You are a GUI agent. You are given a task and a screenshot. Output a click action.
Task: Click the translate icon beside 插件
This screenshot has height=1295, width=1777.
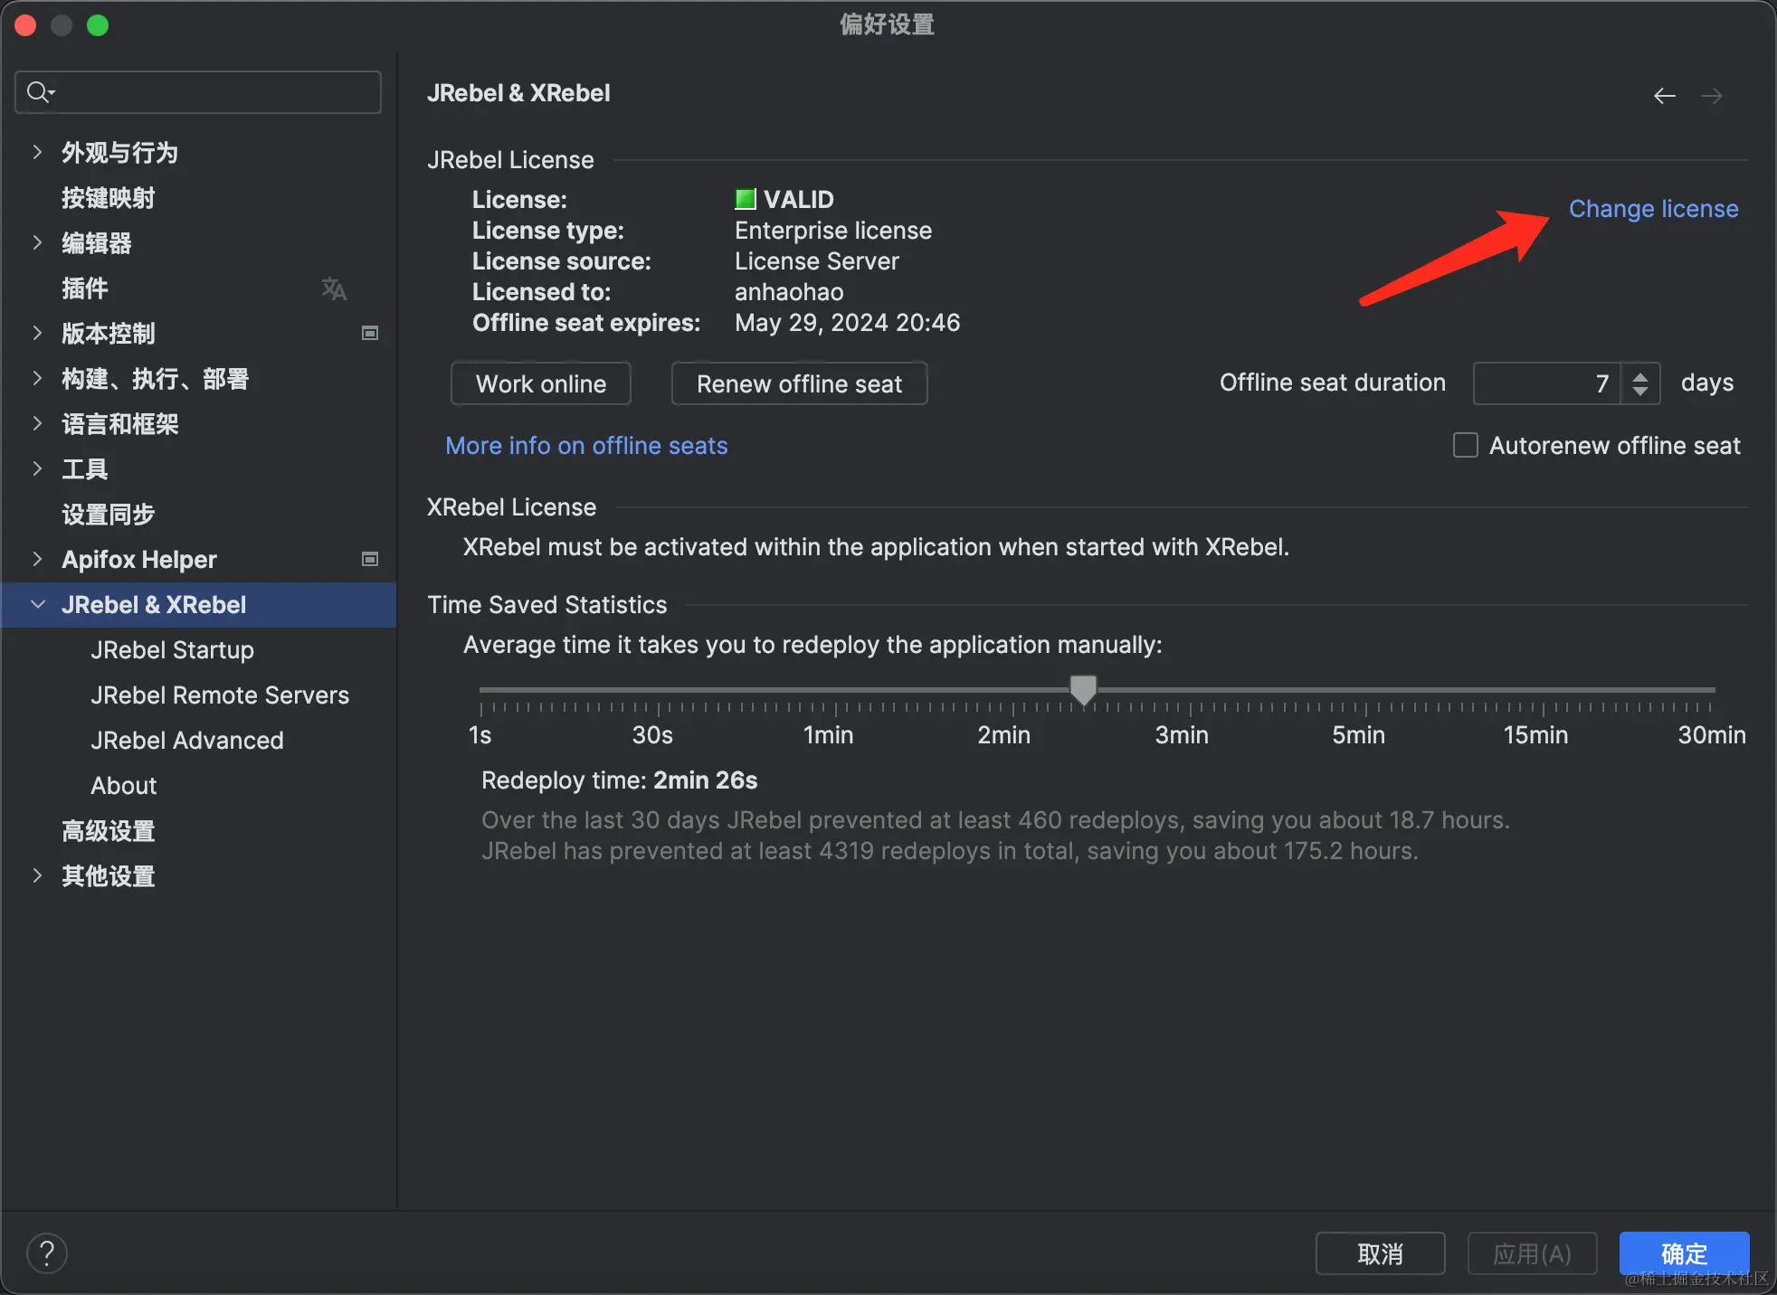[334, 288]
